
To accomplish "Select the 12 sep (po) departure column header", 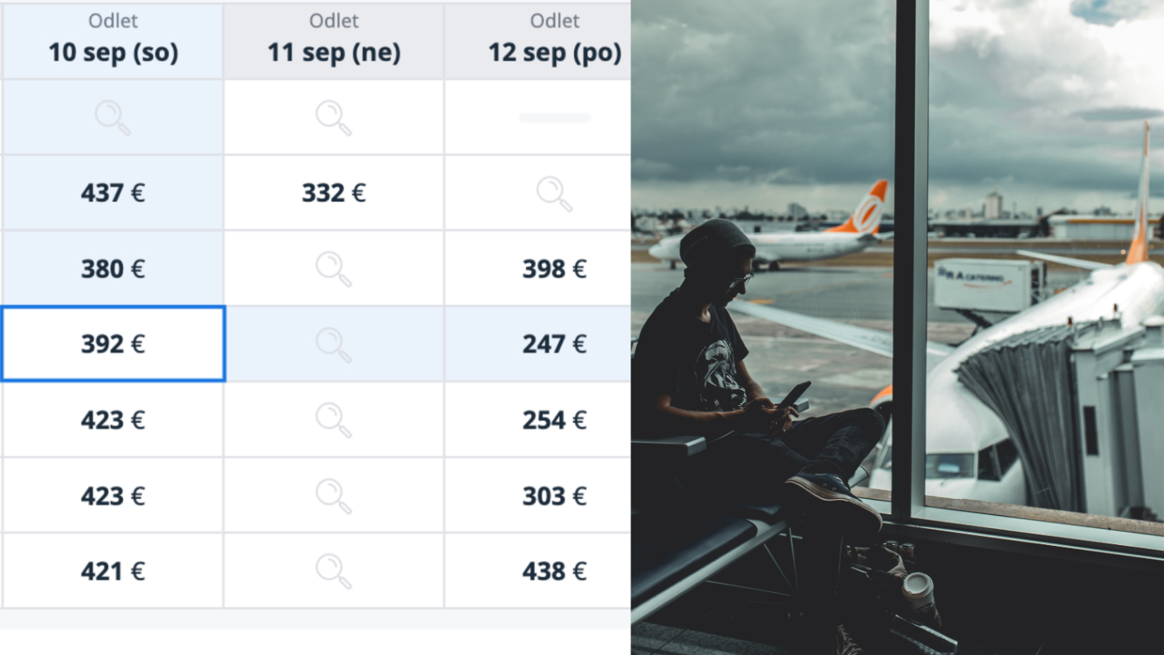I will [555, 42].
